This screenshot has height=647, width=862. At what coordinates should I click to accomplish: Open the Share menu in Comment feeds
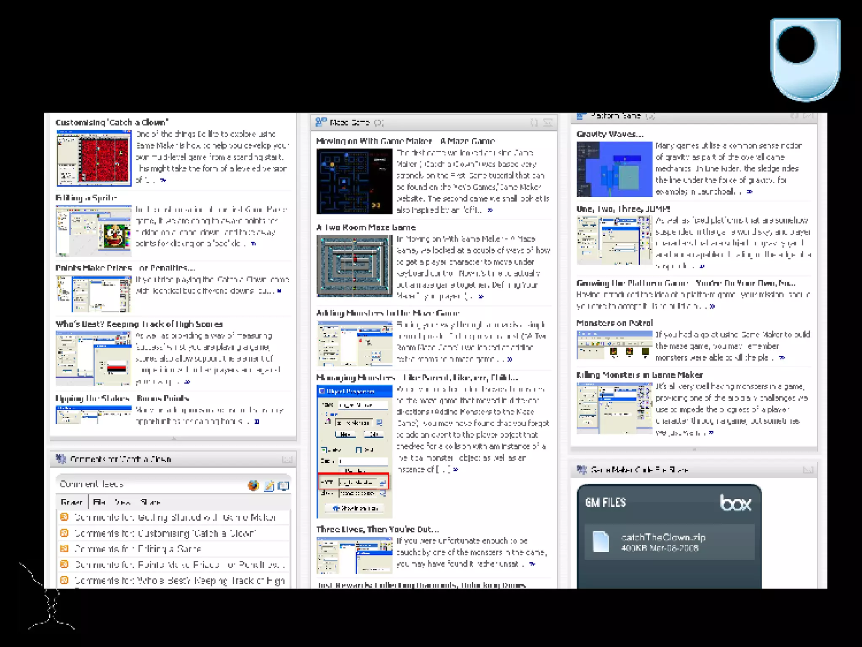150,502
